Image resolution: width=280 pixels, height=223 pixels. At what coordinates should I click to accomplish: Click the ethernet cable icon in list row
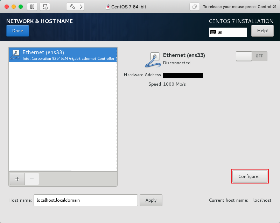coord(15,55)
